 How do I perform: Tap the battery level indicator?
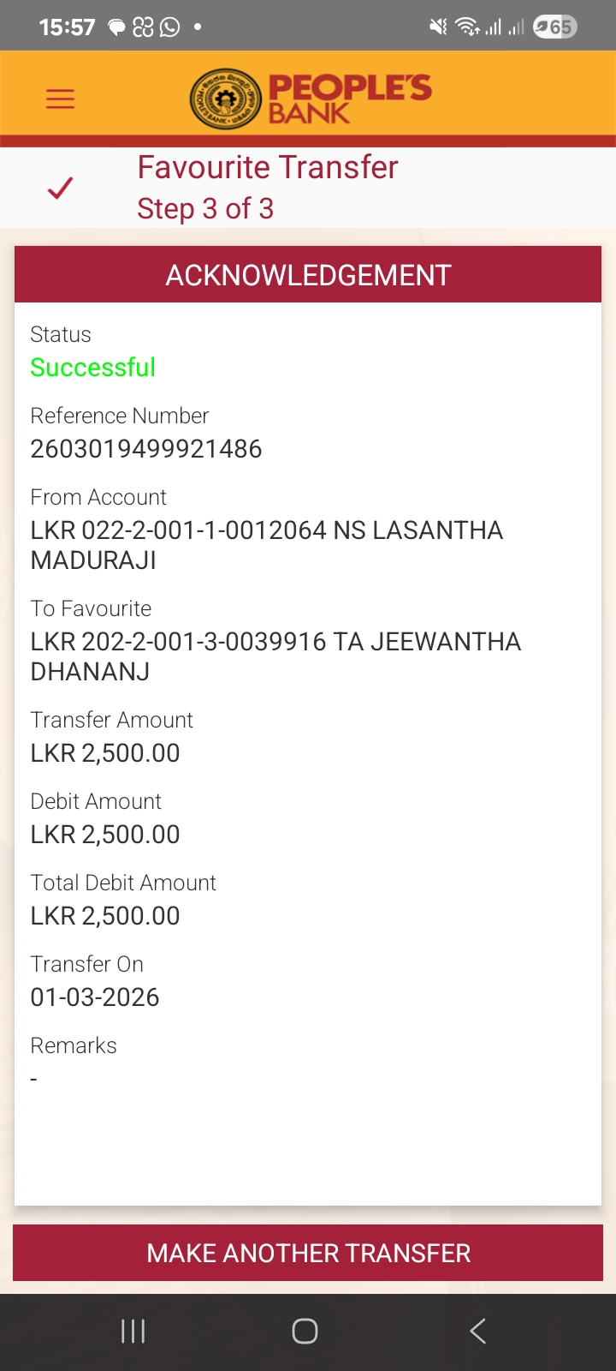pyautogui.click(x=554, y=27)
